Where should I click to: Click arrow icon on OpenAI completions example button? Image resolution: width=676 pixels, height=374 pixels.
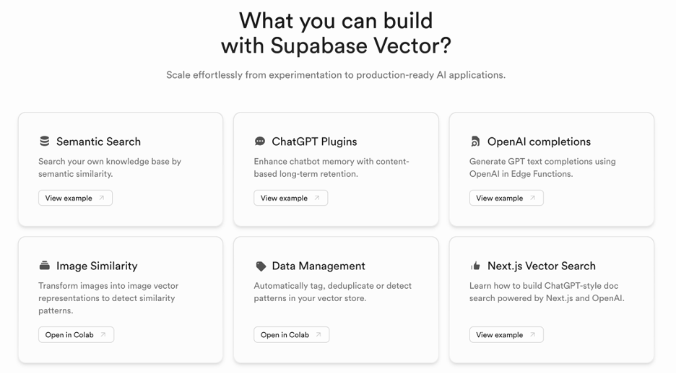pyautogui.click(x=533, y=198)
